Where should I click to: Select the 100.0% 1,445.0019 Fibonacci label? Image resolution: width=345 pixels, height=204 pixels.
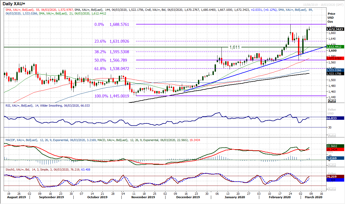112,96
